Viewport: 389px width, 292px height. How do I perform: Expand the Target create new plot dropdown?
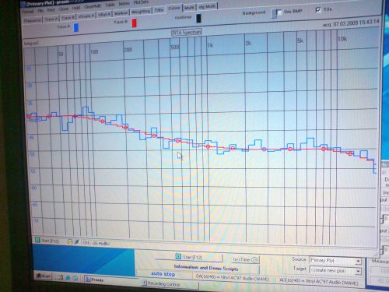(x=358, y=272)
